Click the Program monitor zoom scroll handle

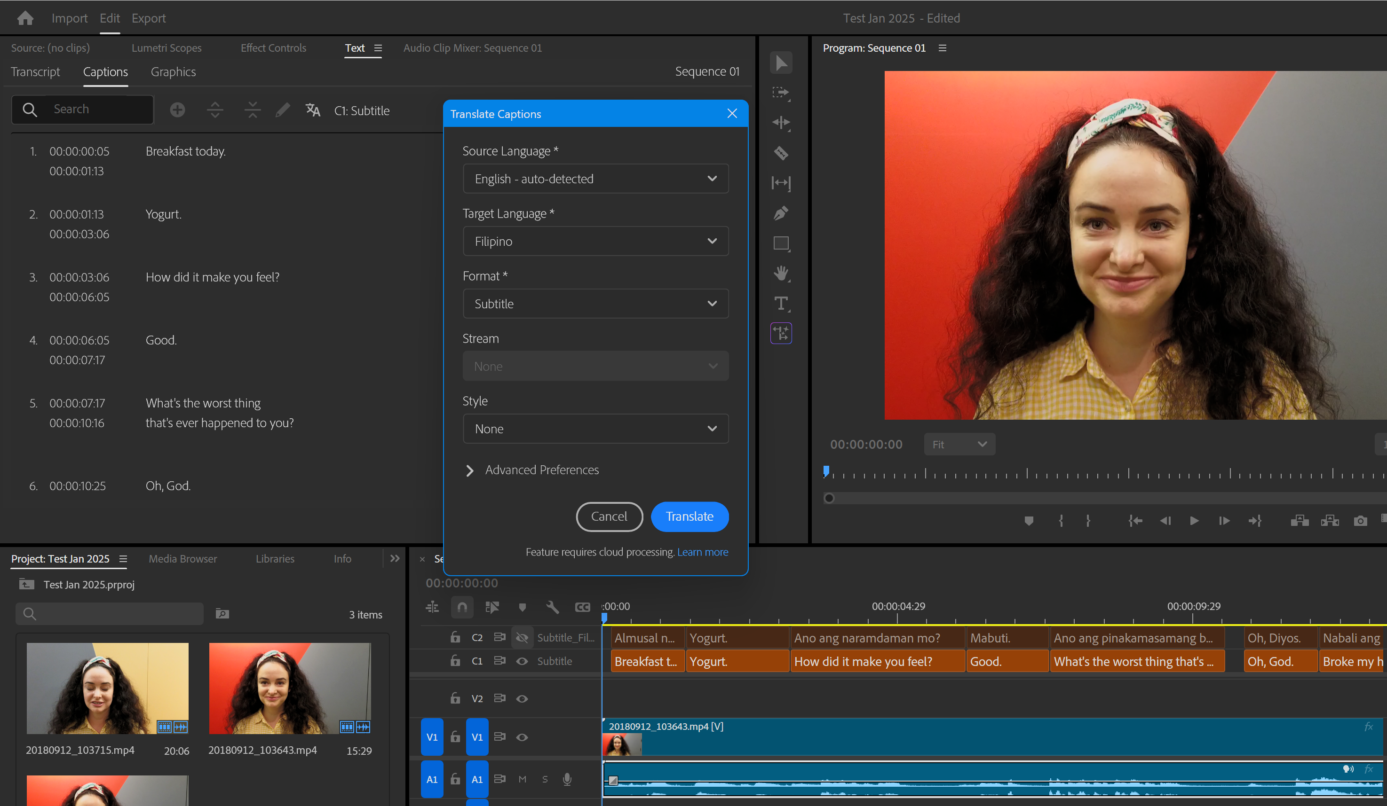pyautogui.click(x=829, y=498)
